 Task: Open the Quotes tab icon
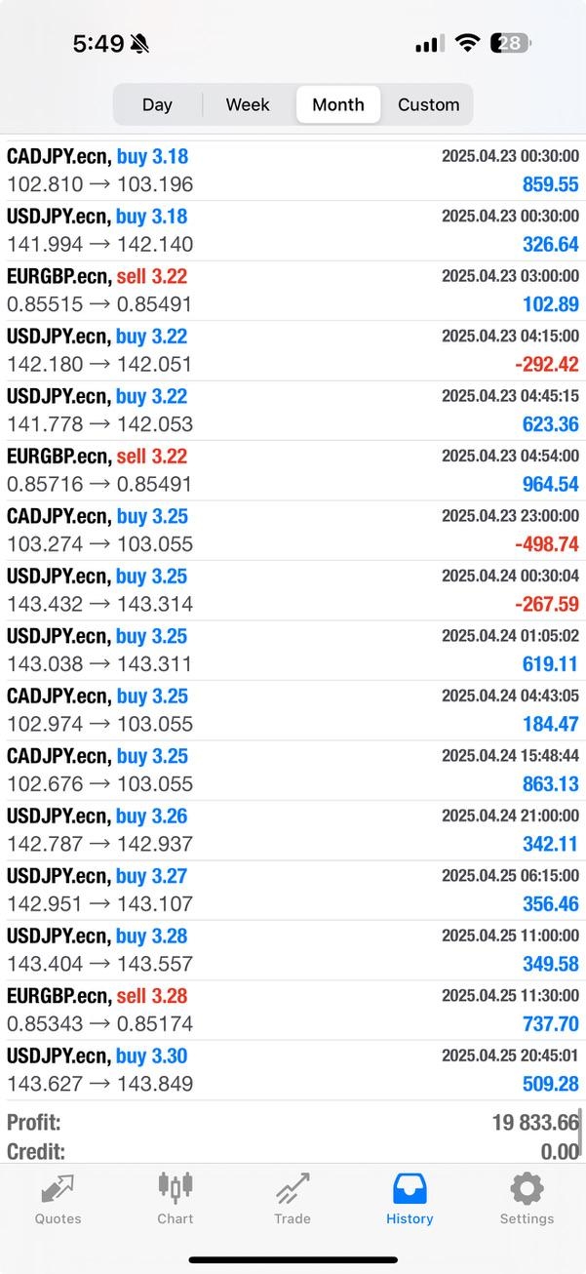tap(58, 1189)
